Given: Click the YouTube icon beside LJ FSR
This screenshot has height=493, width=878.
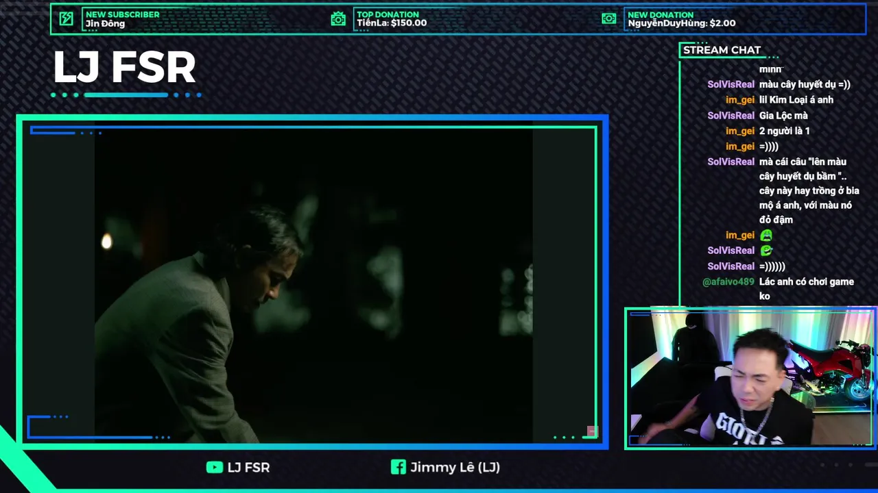Looking at the screenshot, I should [x=214, y=467].
